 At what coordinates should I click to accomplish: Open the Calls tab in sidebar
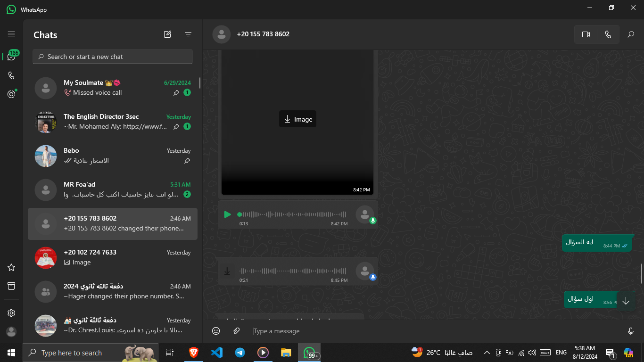click(x=11, y=75)
